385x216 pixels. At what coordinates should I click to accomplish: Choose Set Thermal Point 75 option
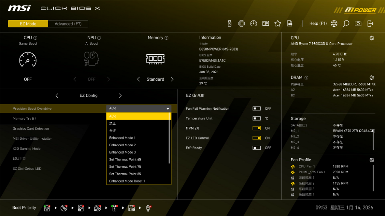click(x=138, y=167)
